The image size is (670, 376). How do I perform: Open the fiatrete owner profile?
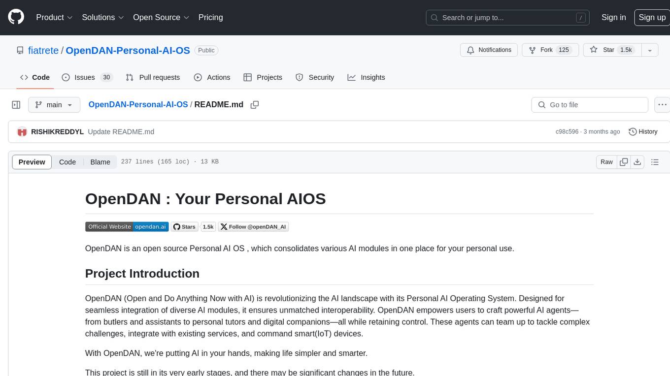tap(43, 50)
